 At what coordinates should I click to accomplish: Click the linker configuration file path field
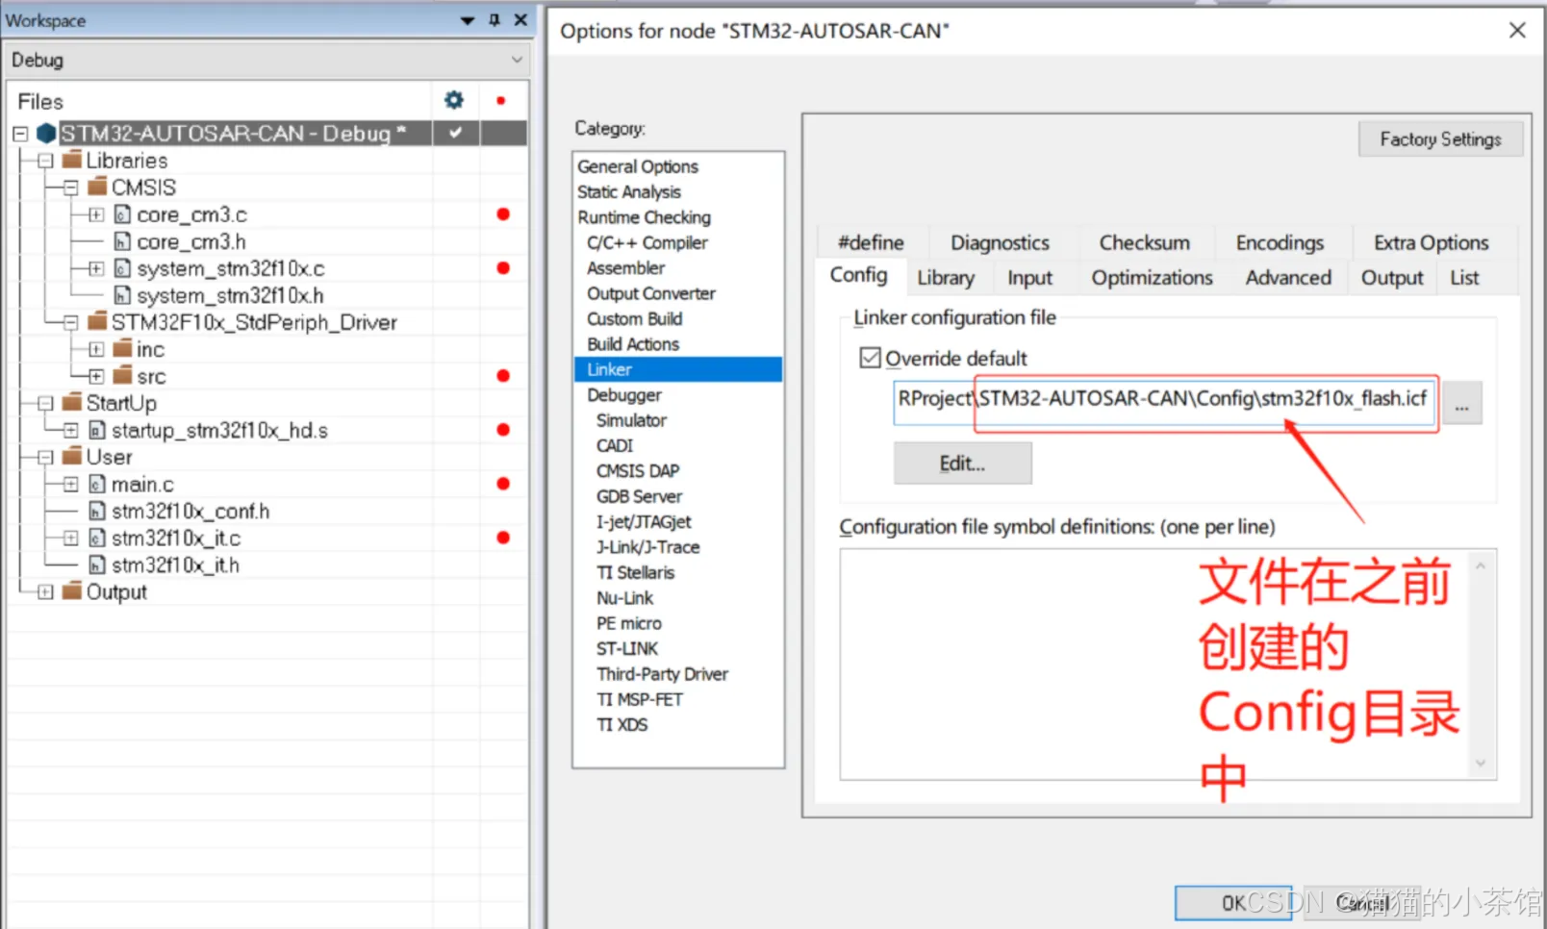(1164, 403)
